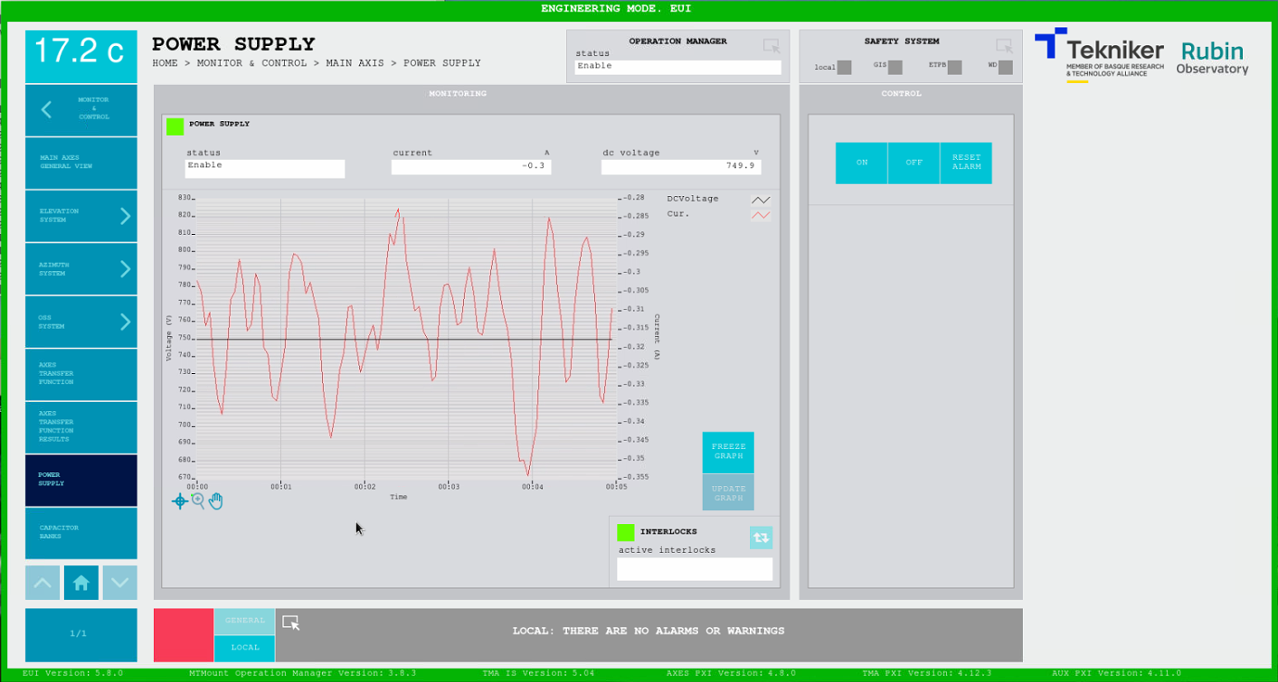Image resolution: width=1278 pixels, height=682 pixels.
Task: Click the AUX PXI Version text
Action: (1116, 674)
